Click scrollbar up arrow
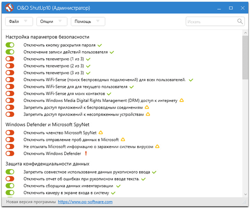Viewport: 250px width, 208px height. [x=245, y=33]
